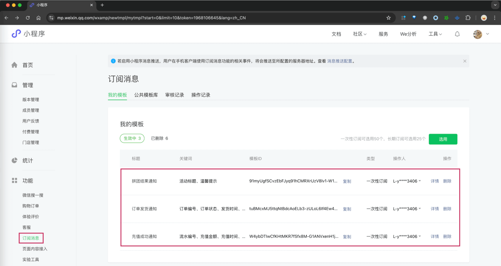The width and height of the screenshot is (501, 266).
Task: Switch to the 公共模板库 tab
Action: [x=146, y=95]
